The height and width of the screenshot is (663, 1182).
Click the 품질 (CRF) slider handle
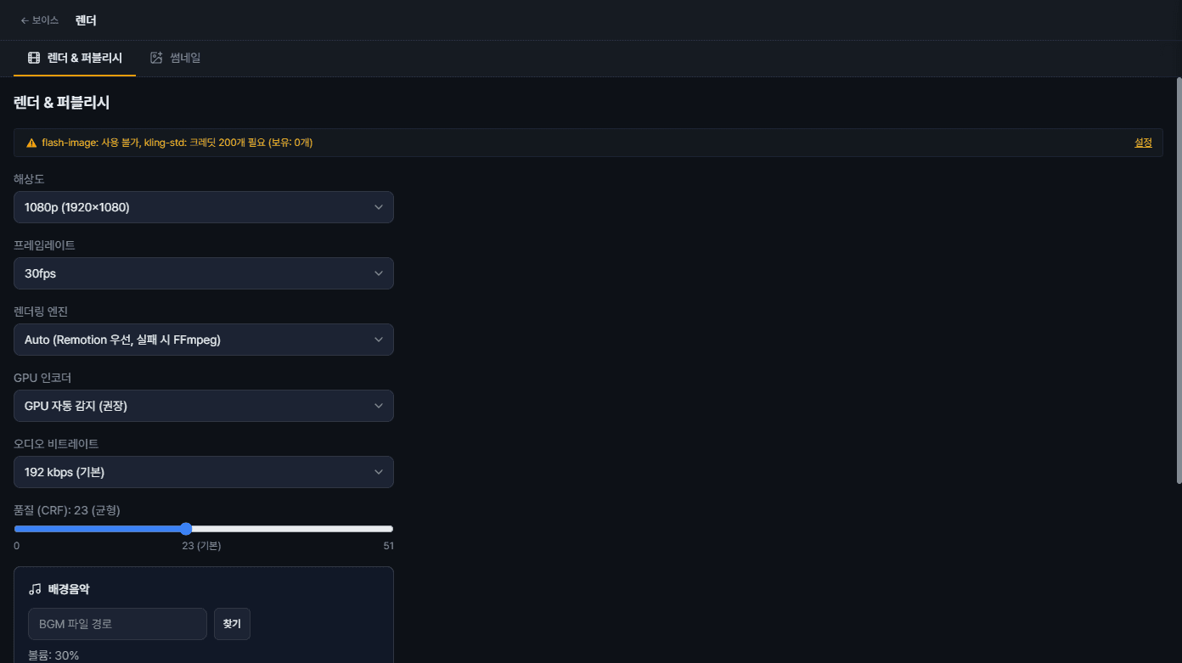pos(186,529)
